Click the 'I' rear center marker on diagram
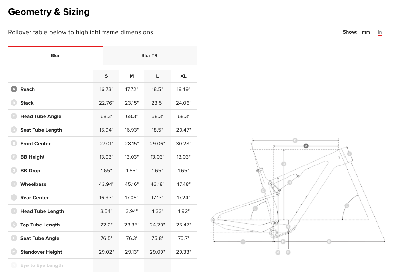 pos(243,241)
